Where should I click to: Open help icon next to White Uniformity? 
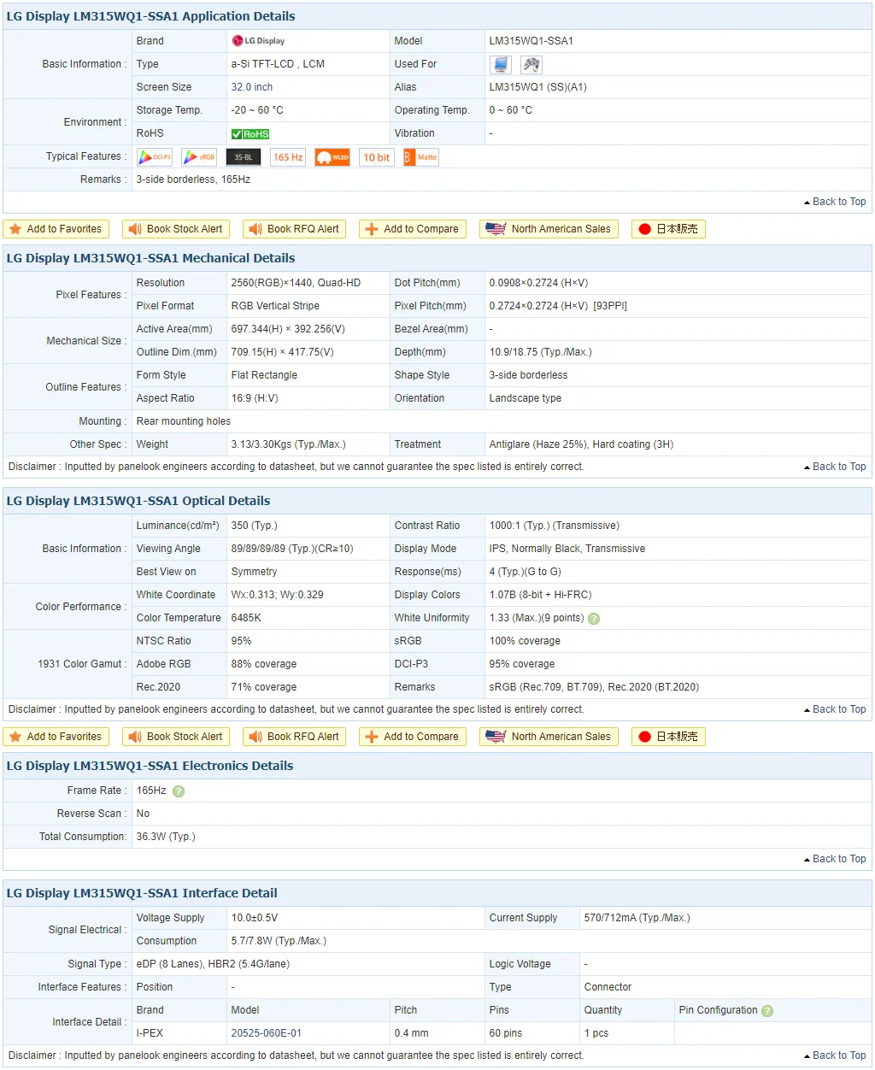(594, 619)
